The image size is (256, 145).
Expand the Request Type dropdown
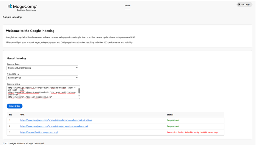tap(42, 68)
